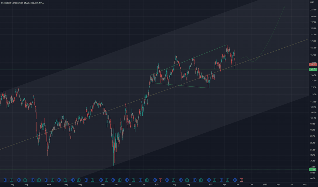Click the 205.00 price axis label
Viewport: 318px width, 187px height.
[x=313, y=17]
